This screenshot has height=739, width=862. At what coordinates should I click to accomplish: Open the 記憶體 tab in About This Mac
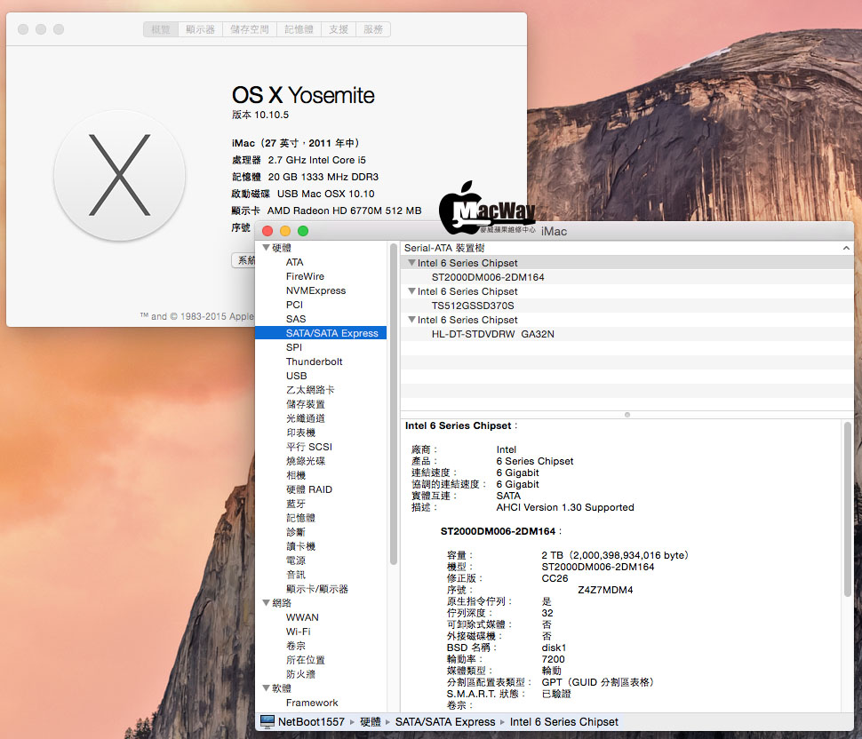click(x=299, y=29)
